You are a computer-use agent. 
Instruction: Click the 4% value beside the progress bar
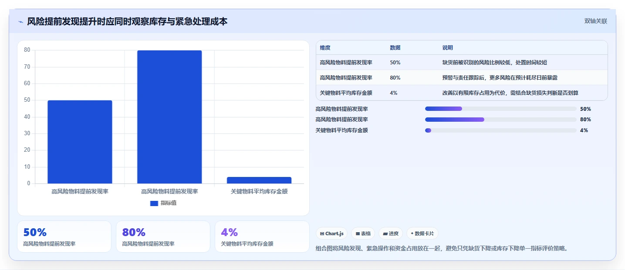(584, 130)
